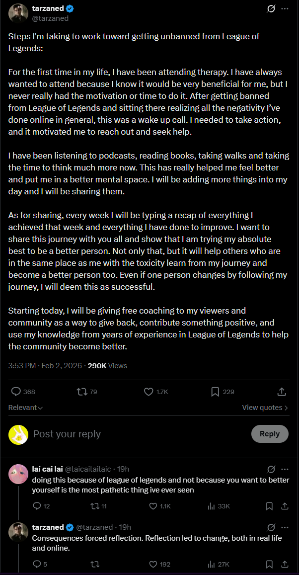Open the 290K Views count link
The width and height of the screenshot is (299, 575).
[x=107, y=366]
